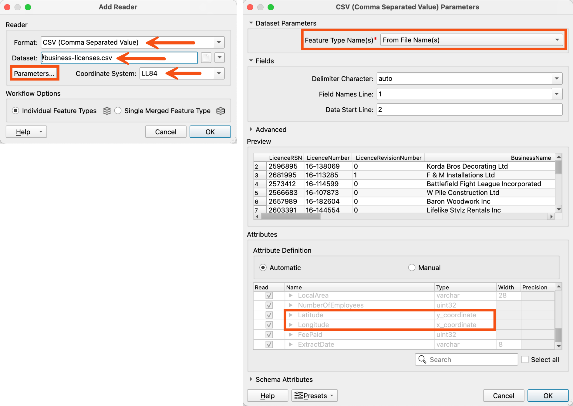
Task: Expand the Latitude attribute row
Action: coord(291,315)
